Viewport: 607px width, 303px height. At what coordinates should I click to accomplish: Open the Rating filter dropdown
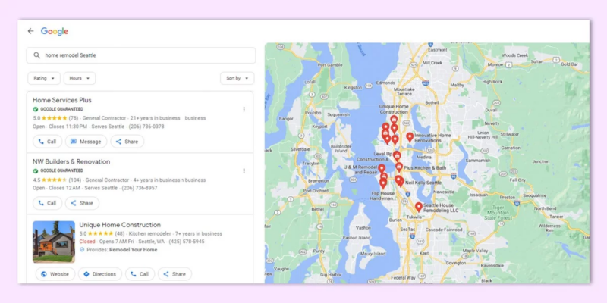[44, 78]
